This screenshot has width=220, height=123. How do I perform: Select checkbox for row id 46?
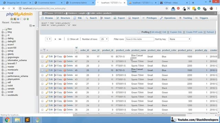pyautogui.click(x=42, y=66)
